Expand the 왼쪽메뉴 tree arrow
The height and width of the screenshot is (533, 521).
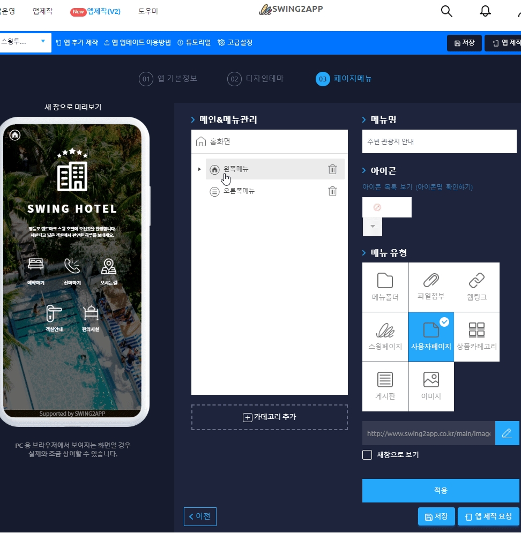tap(199, 169)
